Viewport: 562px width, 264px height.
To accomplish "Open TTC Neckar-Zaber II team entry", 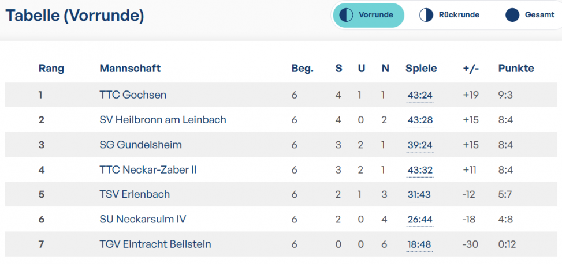I will pyautogui.click(x=148, y=169).
